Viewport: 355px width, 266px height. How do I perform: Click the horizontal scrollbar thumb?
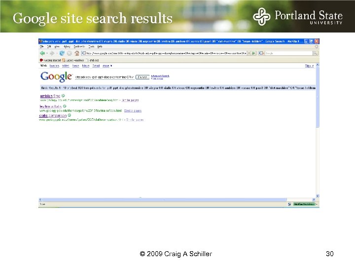pyautogui.click(x=164, y=199)
